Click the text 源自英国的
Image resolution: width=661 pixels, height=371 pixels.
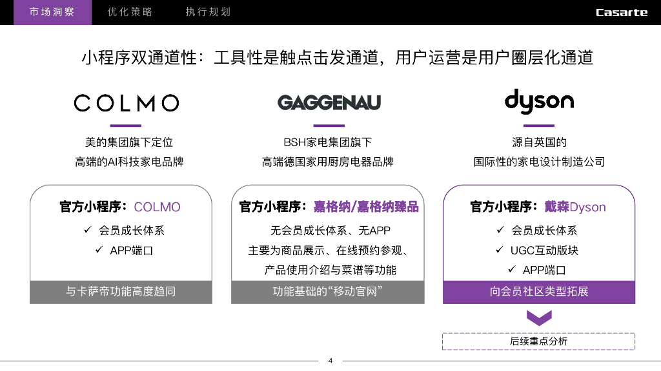click(x=539, y=142)
